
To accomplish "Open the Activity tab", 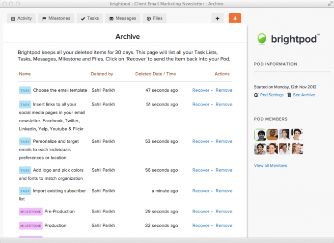I will 21,18.
